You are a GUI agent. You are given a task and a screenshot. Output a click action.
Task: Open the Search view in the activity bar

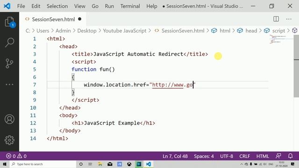point(9,42)
